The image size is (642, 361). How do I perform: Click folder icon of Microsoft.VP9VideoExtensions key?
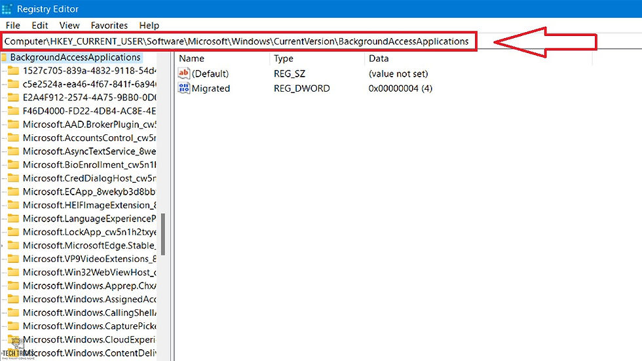coord(14,259)
